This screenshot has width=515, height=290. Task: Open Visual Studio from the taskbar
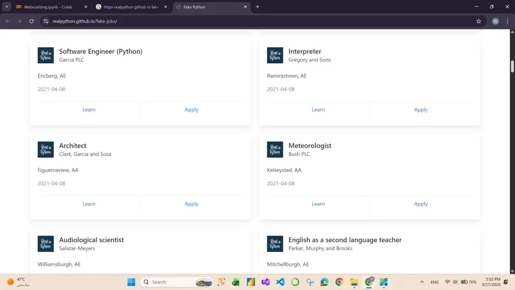point(266,282)
